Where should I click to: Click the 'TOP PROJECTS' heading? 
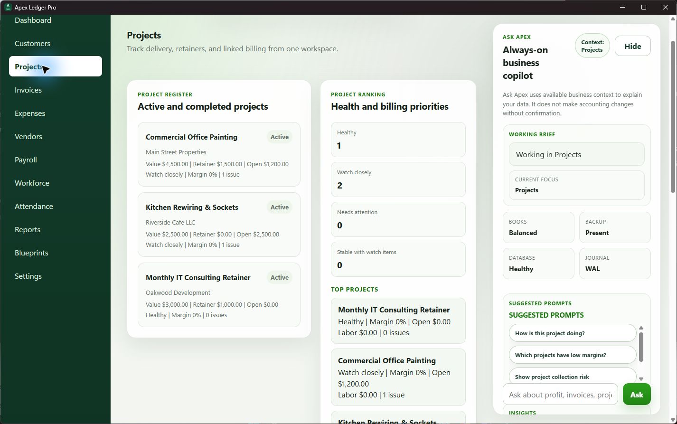355,290
